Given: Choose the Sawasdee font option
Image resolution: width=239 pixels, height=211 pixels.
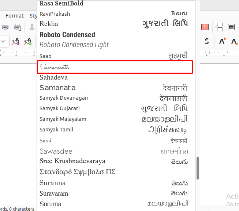Looking at the screenshot, I should 56,151.
